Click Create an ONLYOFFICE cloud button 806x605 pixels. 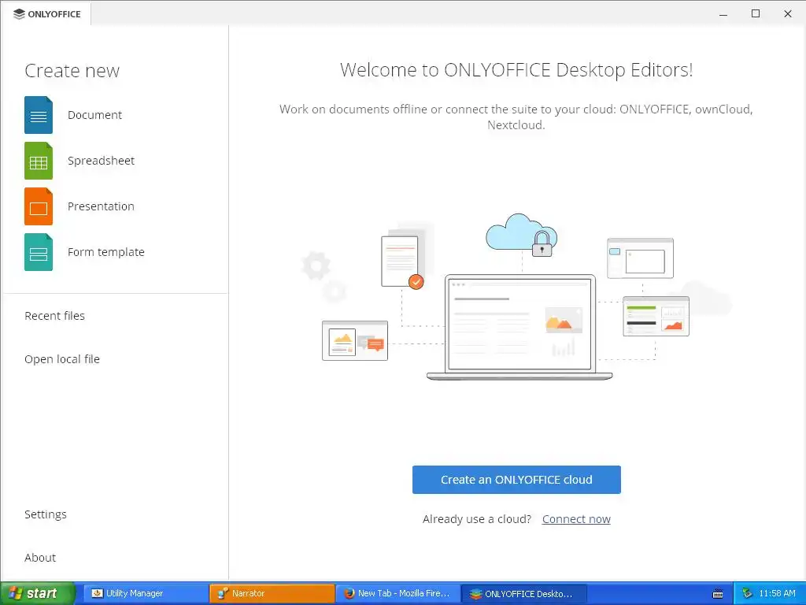[x=516, y=480]
